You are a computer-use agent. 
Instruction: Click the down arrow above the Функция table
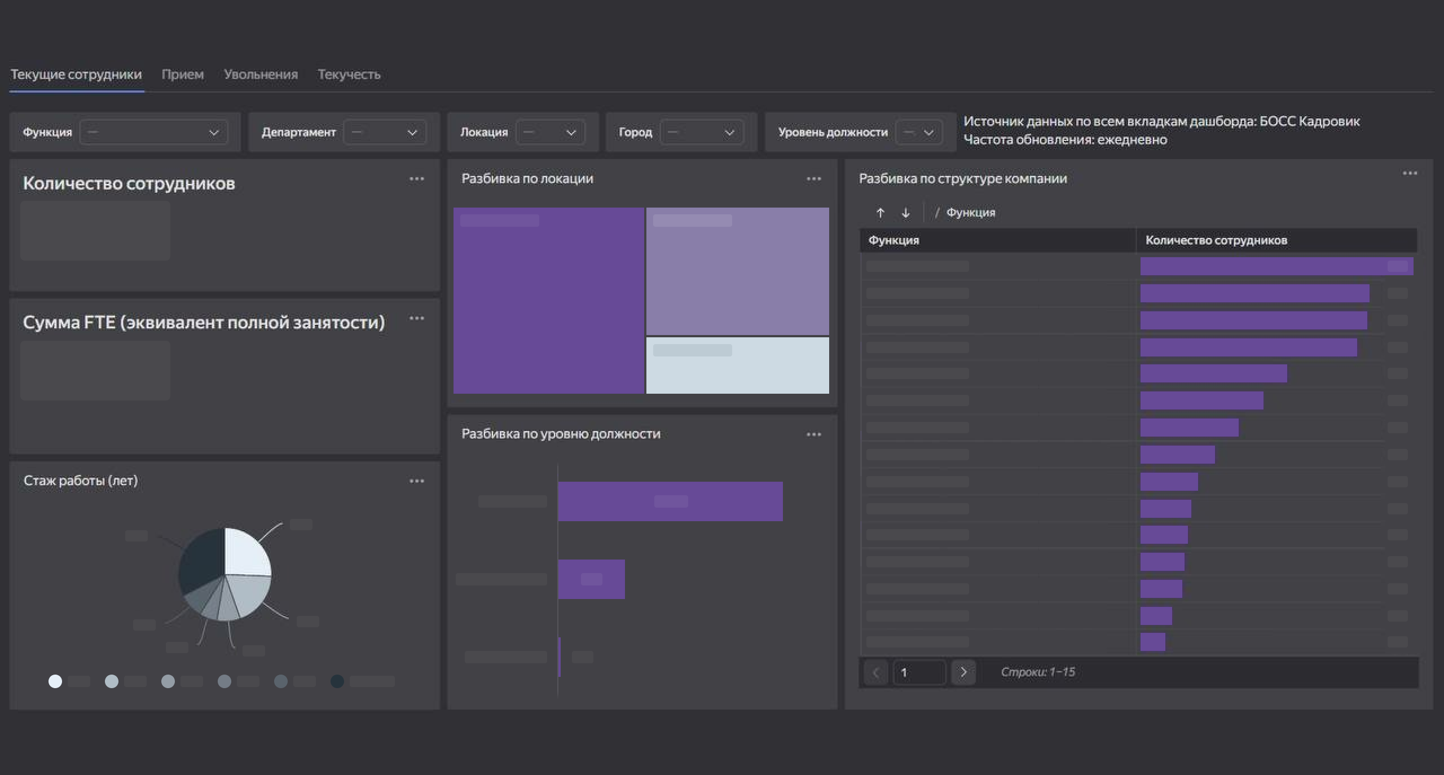tap(905, 213)
